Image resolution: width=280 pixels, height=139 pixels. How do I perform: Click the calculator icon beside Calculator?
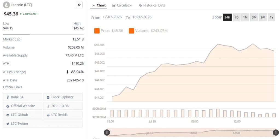(x=114, y=5)
